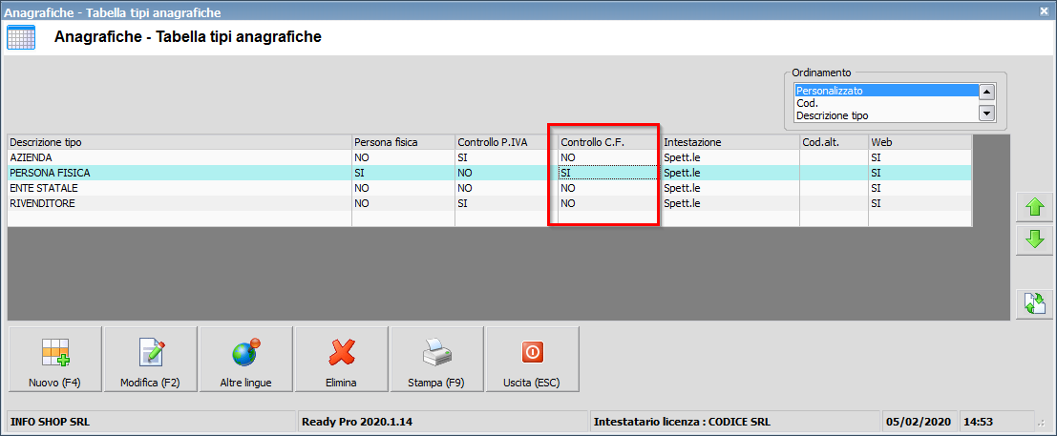Open Altre lingue globe button
Viewport: 1057px width, 436px height.
tap(246, 359)
